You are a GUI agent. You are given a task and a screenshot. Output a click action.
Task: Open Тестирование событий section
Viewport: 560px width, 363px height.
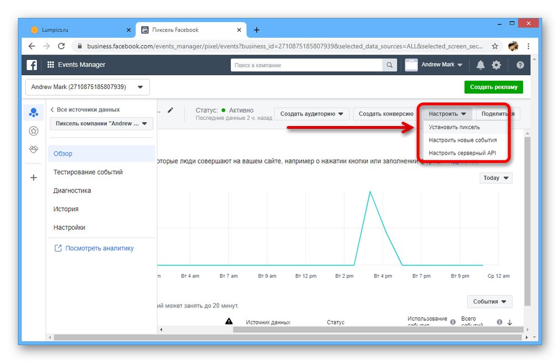click(x=88, y=172)
